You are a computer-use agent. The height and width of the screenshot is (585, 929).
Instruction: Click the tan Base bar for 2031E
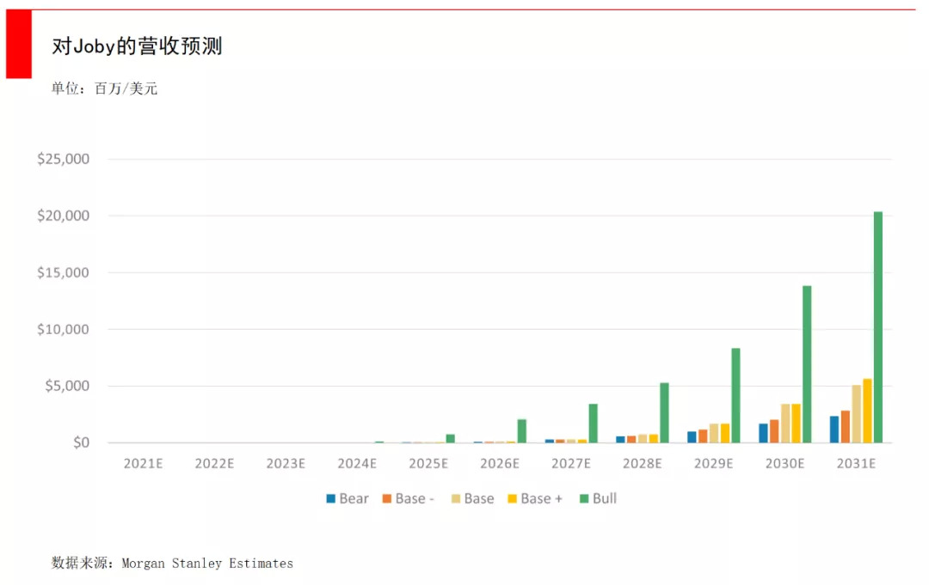pos(857,414)
